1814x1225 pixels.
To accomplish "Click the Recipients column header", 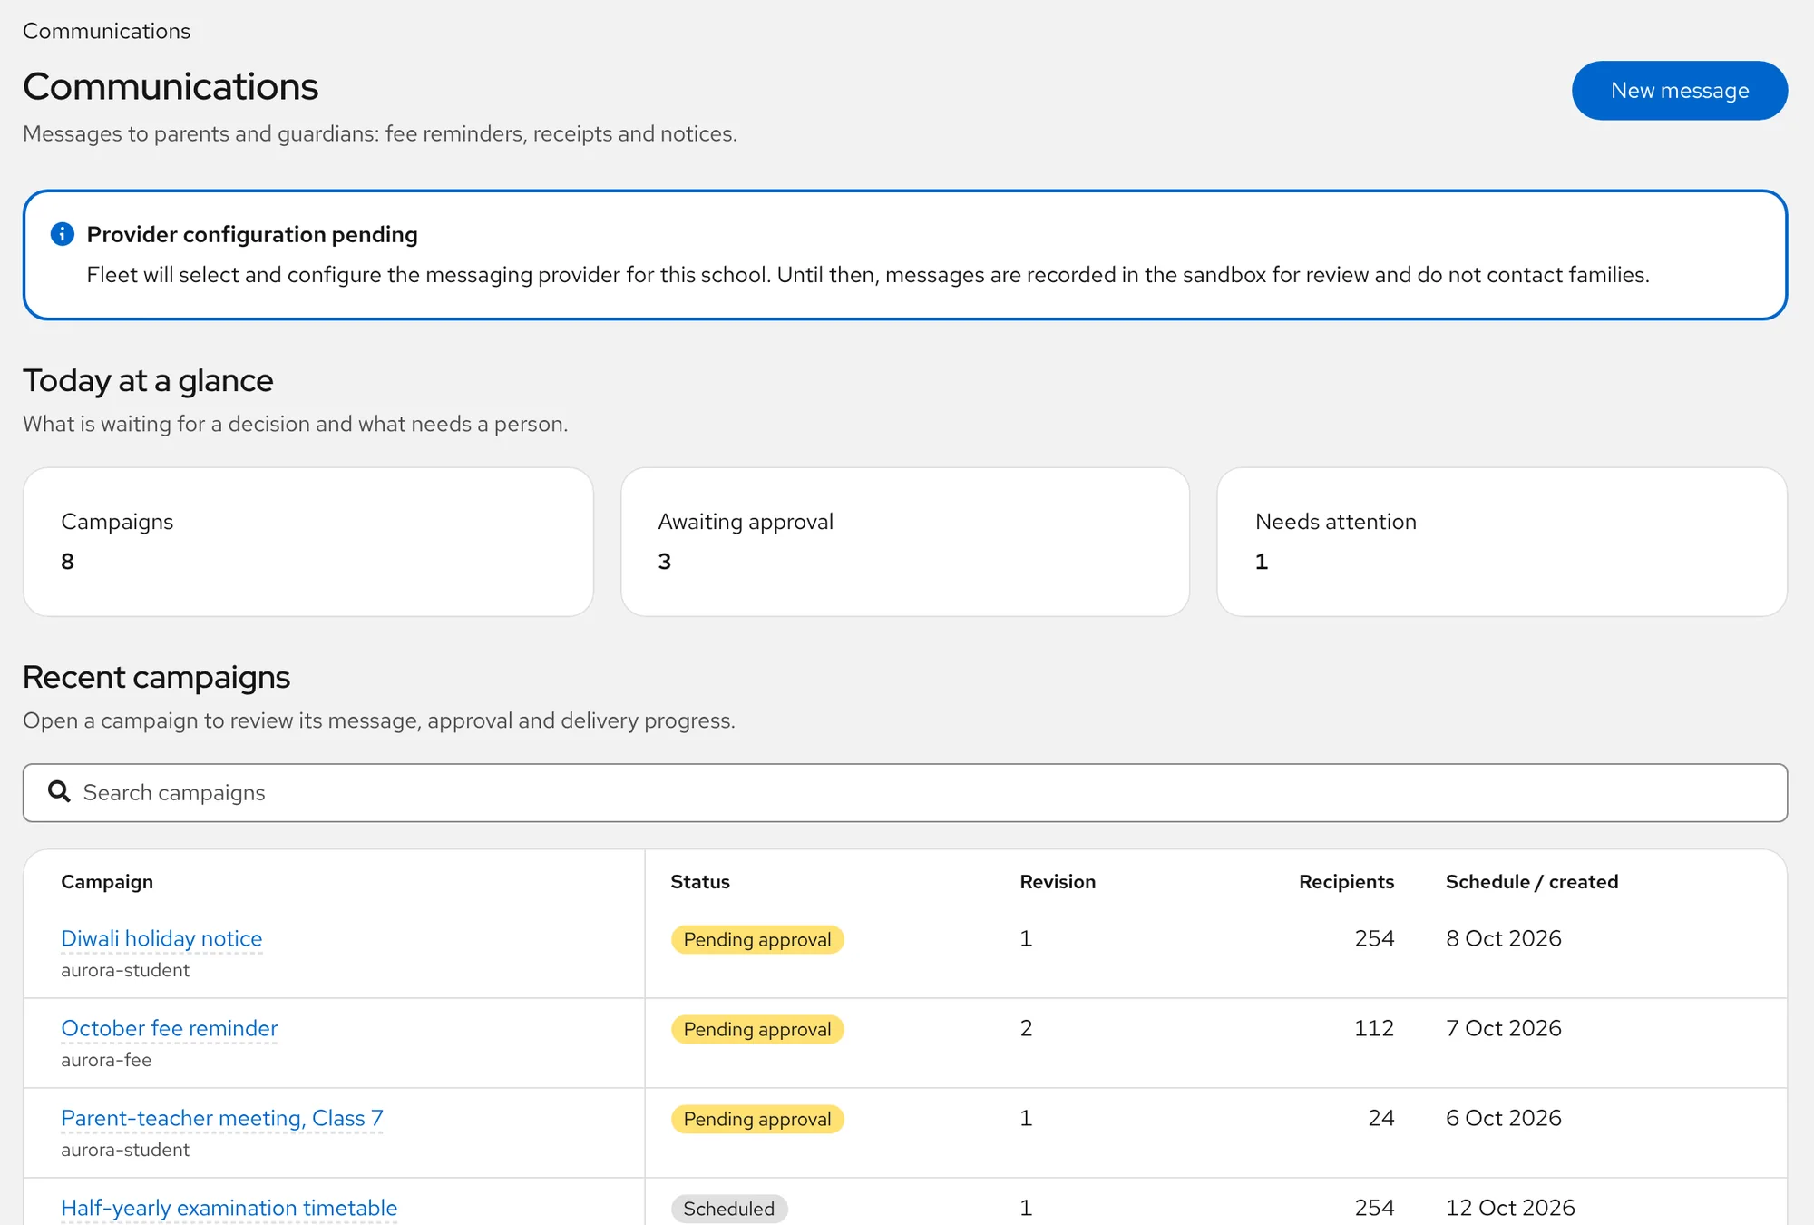I will [1346, 882].
